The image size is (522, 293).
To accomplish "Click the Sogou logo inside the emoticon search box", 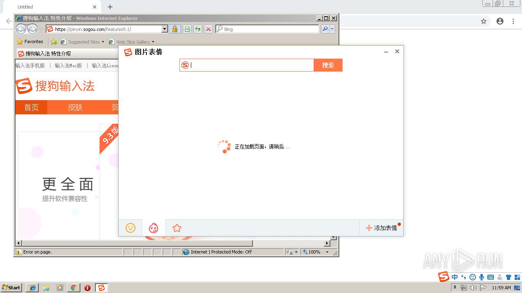I will coord(185,65).
